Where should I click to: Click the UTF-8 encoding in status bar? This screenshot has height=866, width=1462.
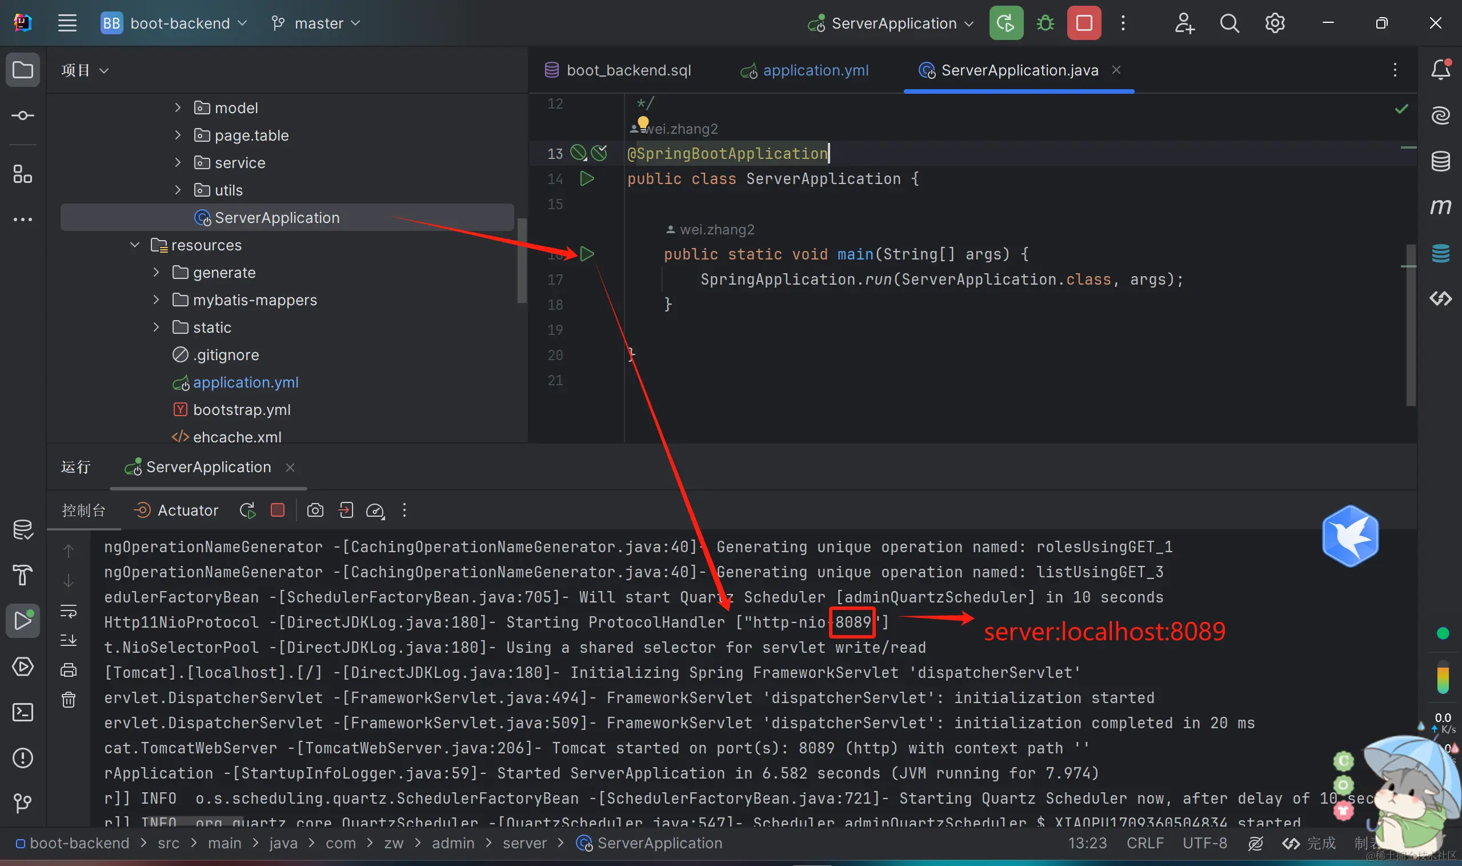pos(1204,843)
